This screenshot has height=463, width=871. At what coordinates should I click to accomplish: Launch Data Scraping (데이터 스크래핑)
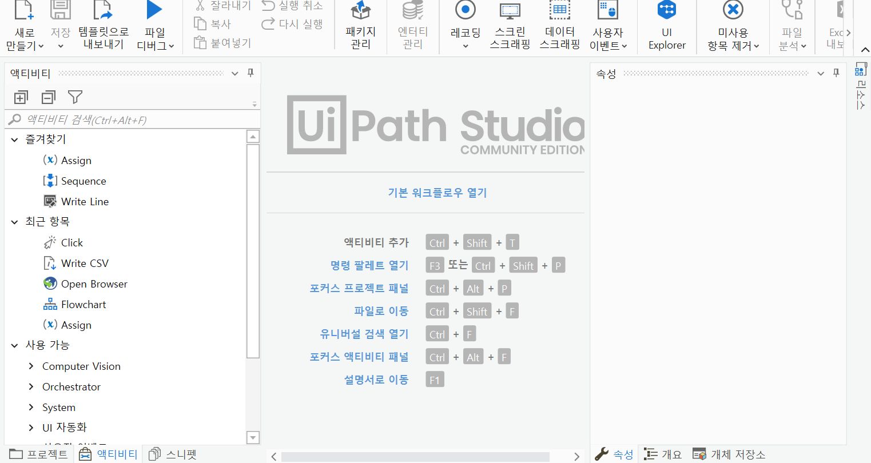560,26
